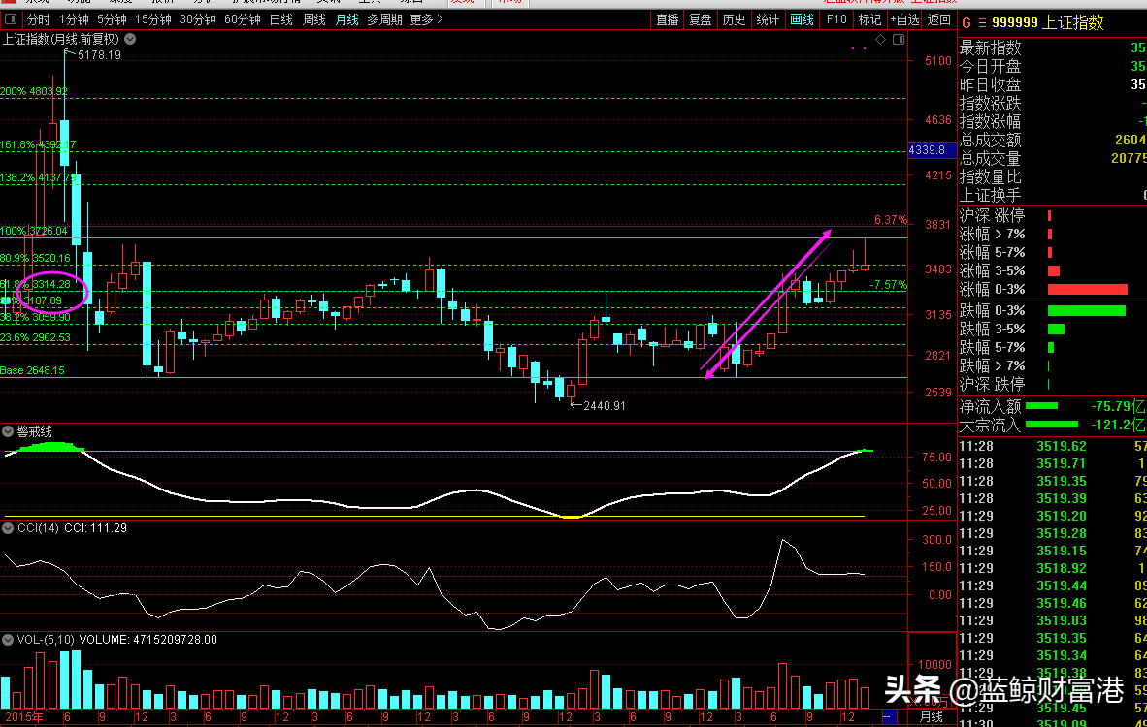Select the 60分钟 period tab
The width and height of the screenshot is (1147, 727).
[243, 19]
